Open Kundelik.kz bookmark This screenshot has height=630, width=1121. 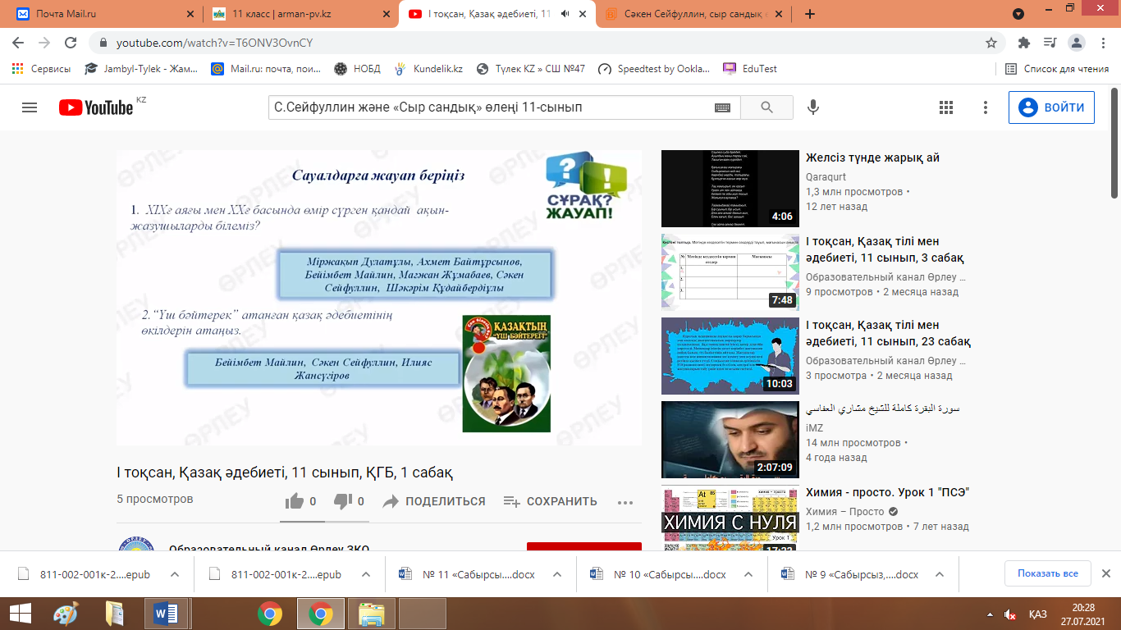tap(429, 69)
